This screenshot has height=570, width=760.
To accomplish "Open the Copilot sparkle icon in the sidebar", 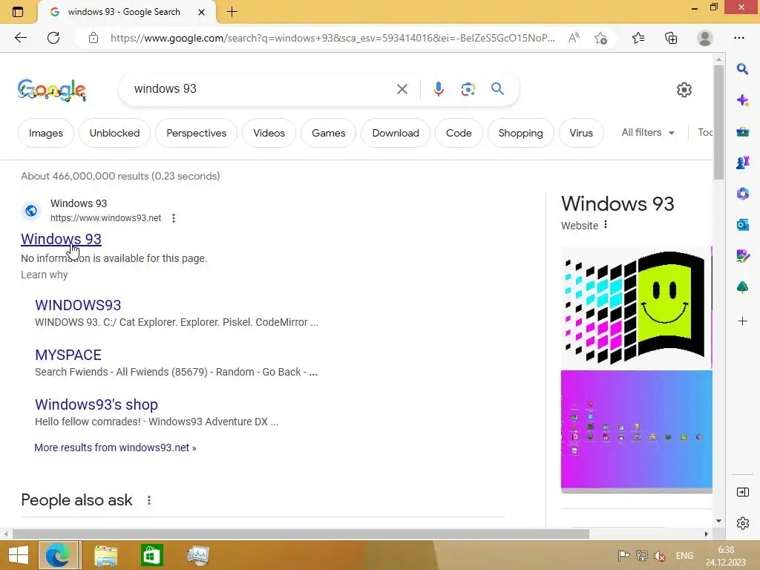I will tap(742, 100).
